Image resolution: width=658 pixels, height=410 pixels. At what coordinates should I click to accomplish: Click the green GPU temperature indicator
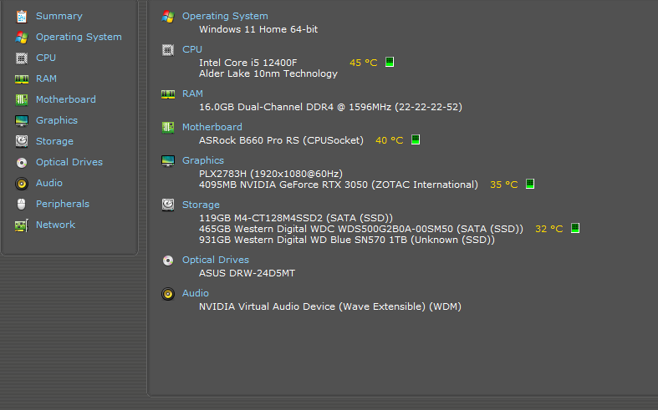click(530, 184)
